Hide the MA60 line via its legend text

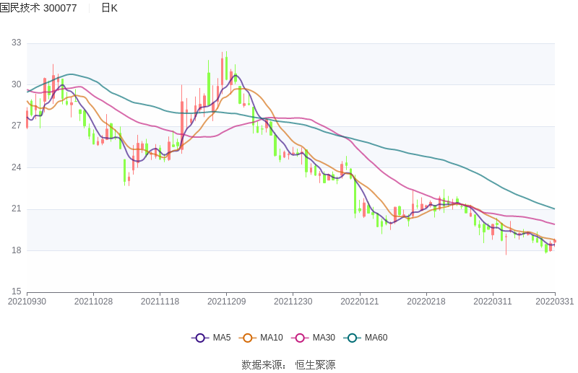376,338
